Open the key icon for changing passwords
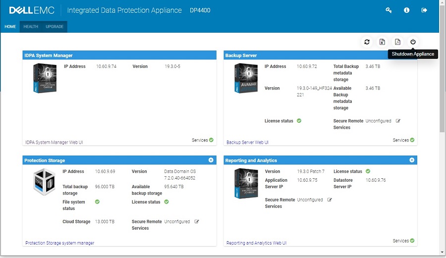The image size is (446, 258). coord(389,10)
